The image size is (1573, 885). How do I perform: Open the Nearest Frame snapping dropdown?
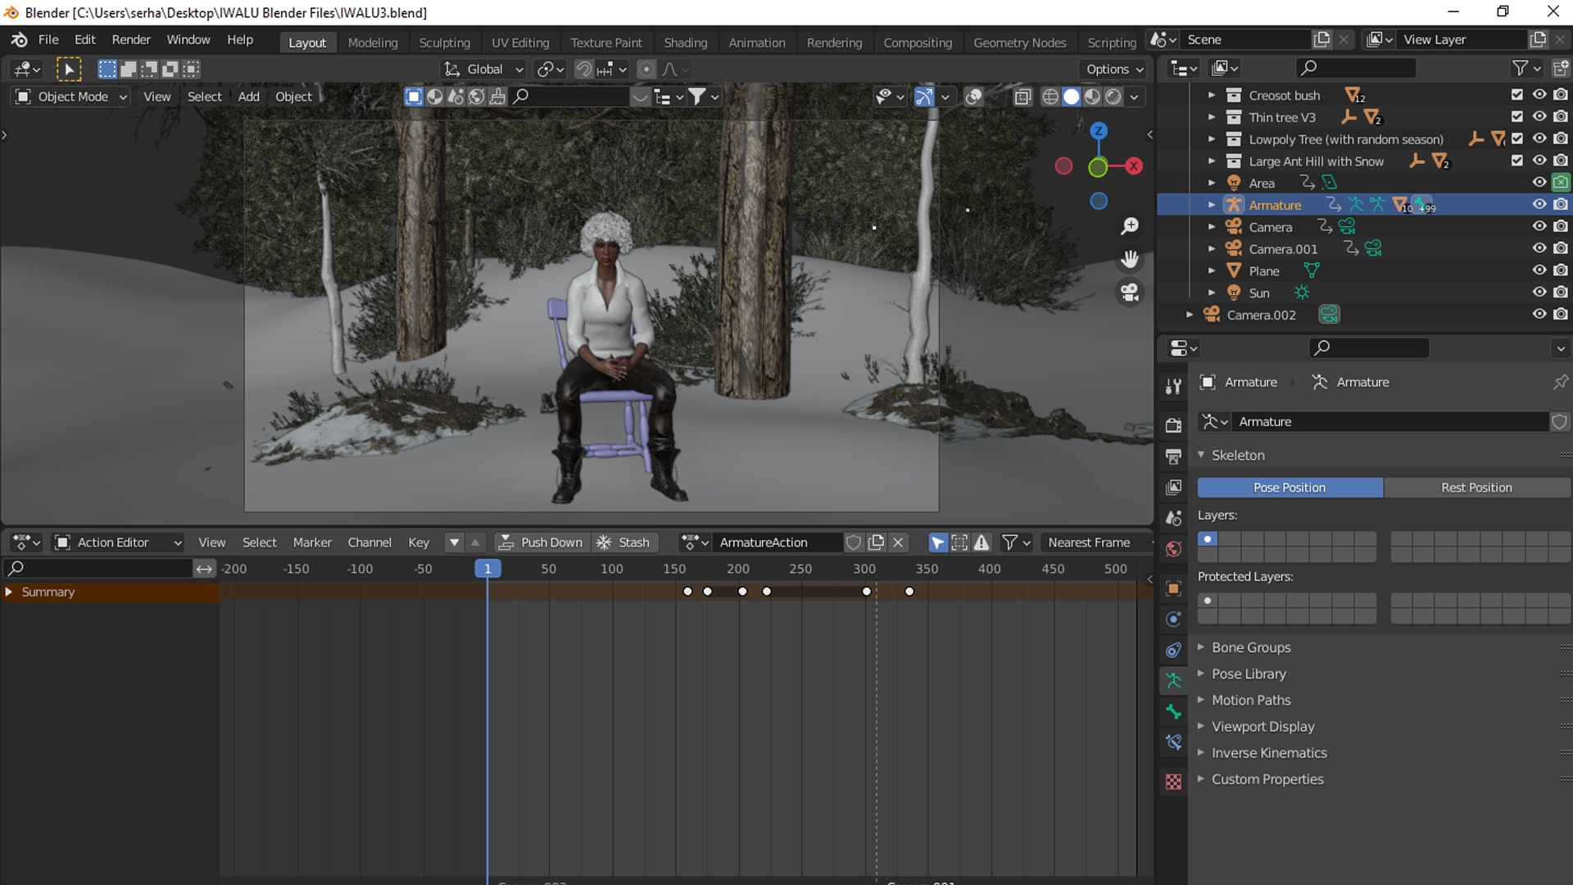1096,542
